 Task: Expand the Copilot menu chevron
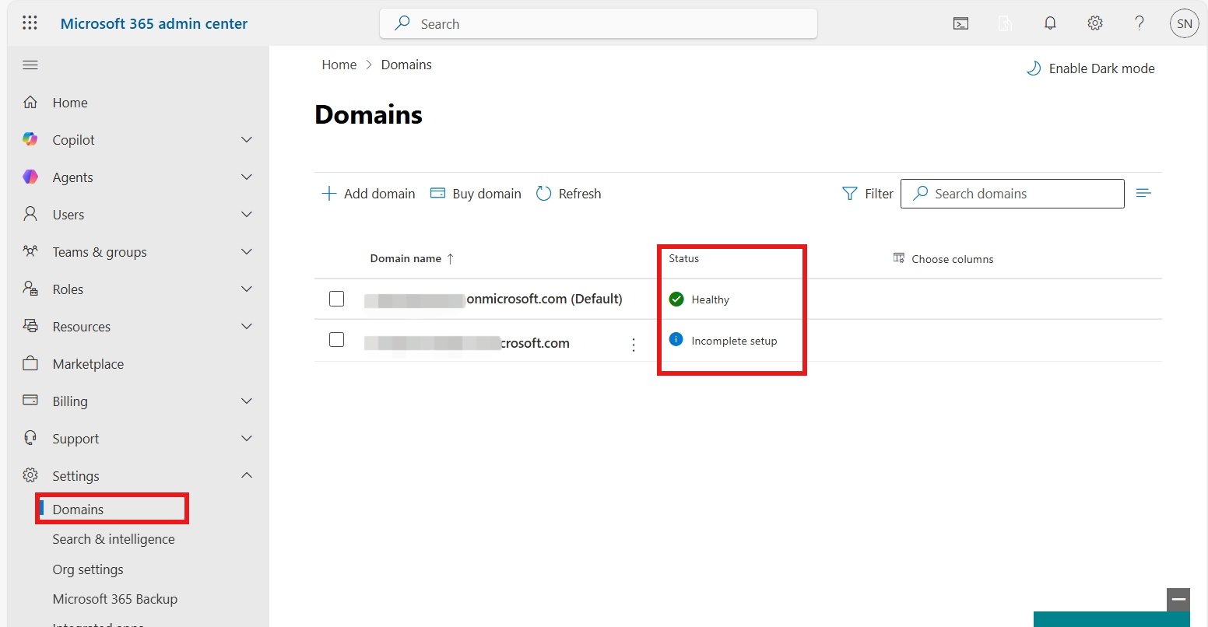click(247, 139)
